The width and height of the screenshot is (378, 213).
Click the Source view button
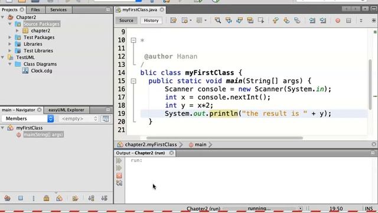tap(126, 21)
